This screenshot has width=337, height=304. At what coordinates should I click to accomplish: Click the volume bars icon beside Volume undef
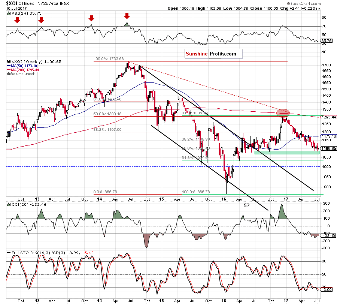click(9, 74)
